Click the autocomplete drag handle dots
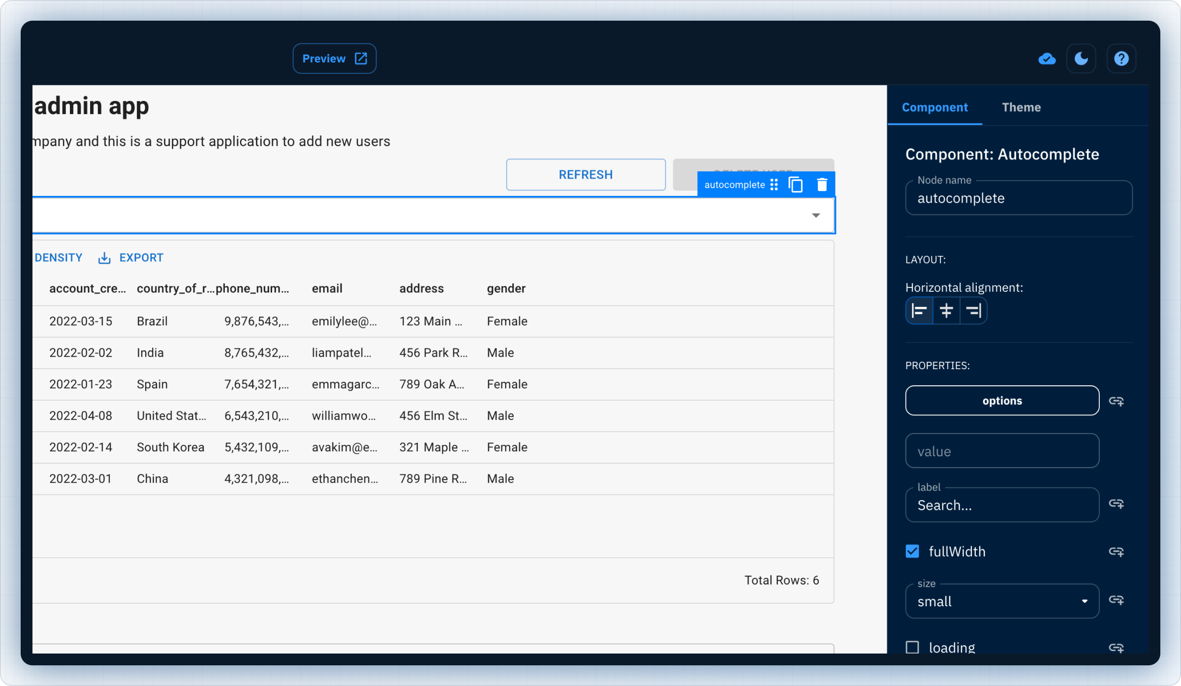 click(774, 184)
